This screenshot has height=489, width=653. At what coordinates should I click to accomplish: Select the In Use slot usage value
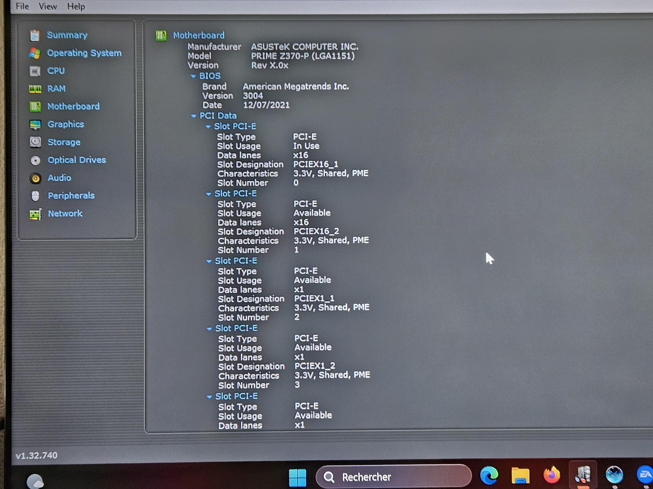point(306,146)
